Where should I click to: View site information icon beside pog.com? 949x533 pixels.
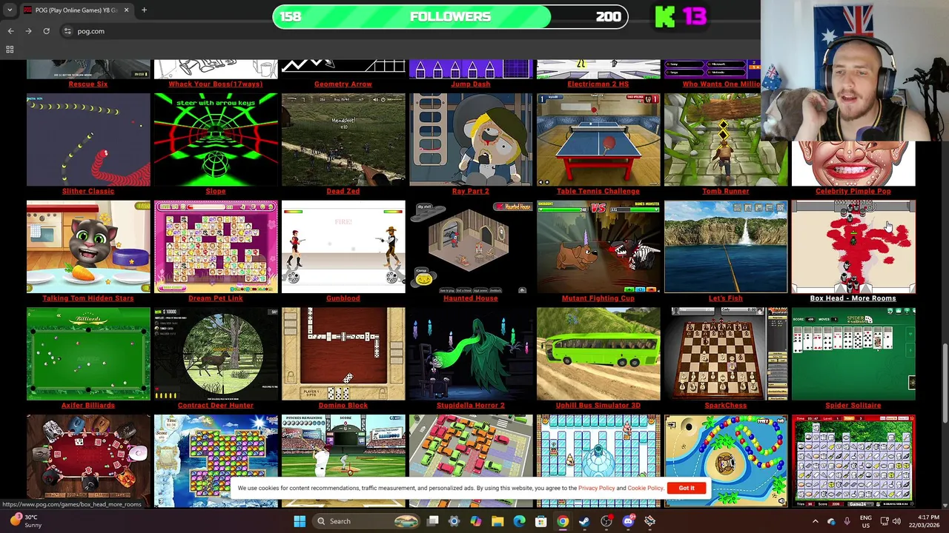(x=67, y=31)
